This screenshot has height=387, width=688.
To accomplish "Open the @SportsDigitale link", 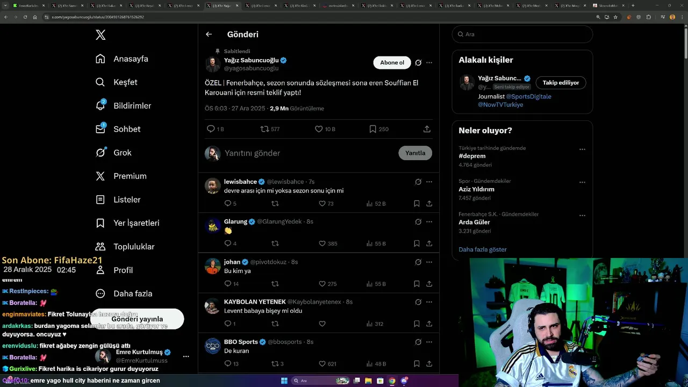I will click(529, 97).
